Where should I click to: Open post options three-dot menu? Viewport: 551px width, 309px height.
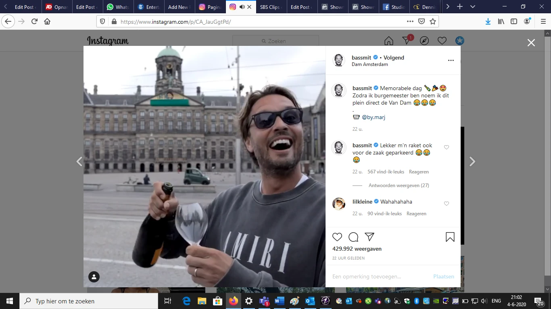(x=451, y=61)
